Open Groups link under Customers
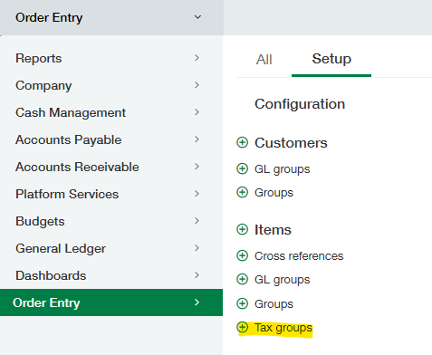432x355 pixels. point(274,193)
